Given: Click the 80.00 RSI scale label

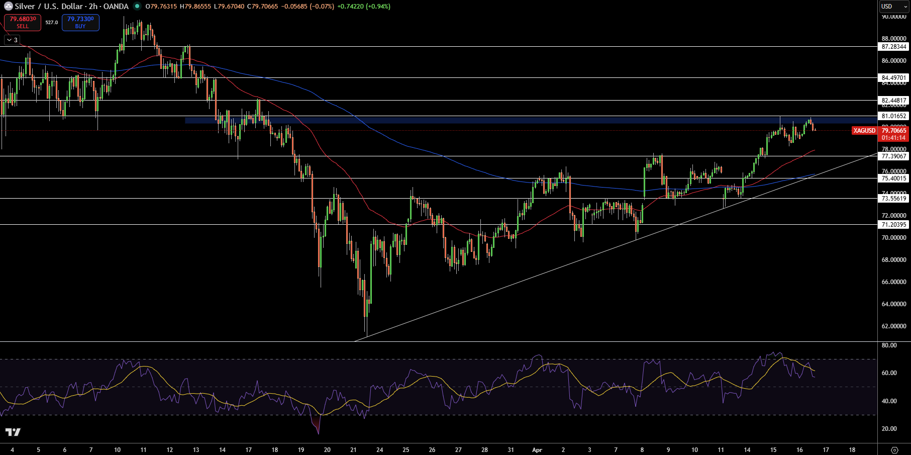Looking at the screenshot, I should (889, 345).
